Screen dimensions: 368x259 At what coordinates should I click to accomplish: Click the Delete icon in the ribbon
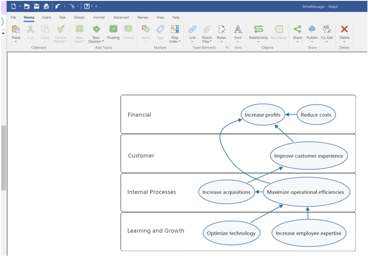[344, 32]
